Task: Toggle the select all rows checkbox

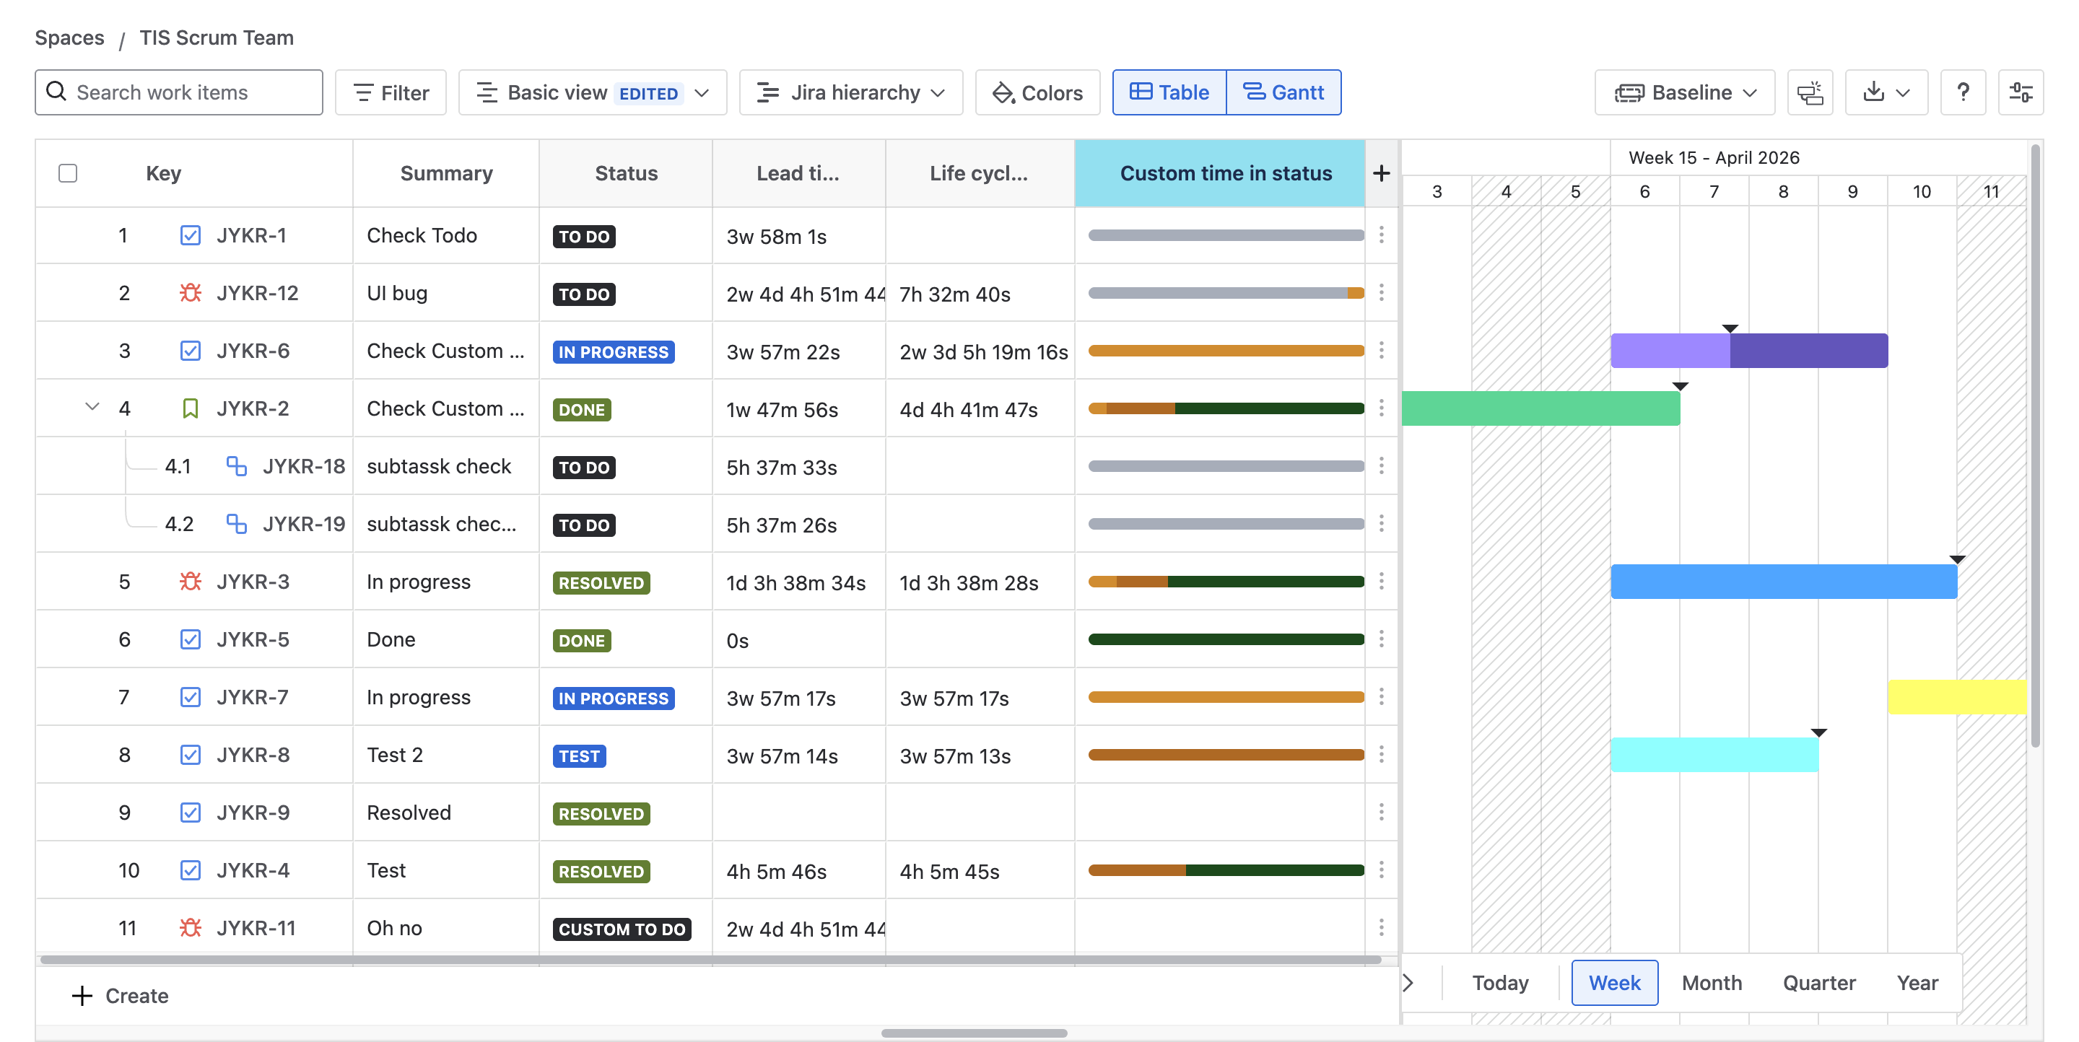Action: [x=68, y=172]
